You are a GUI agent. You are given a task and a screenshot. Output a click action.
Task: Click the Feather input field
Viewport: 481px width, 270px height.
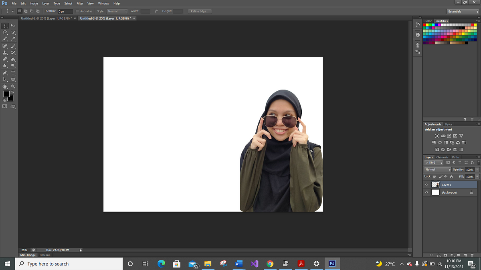[65, 11]
